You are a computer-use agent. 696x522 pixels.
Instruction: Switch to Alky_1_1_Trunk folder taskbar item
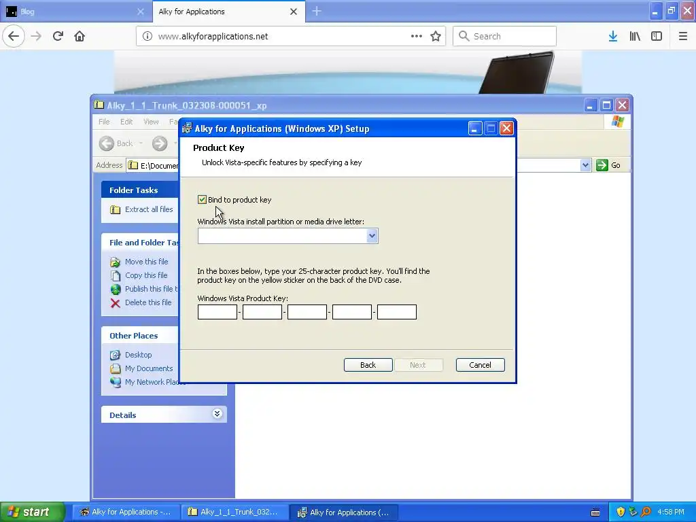(x=234, y=512)
